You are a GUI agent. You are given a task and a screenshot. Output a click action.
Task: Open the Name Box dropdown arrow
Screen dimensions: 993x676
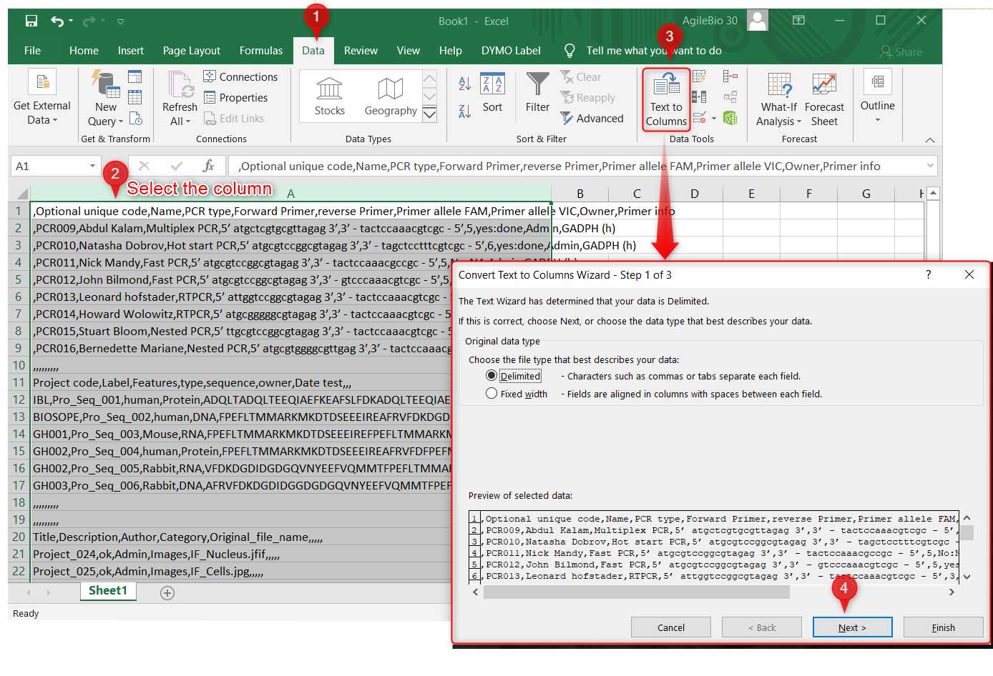point(92,166)
